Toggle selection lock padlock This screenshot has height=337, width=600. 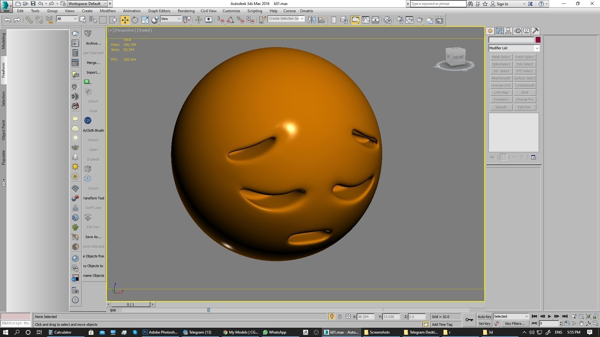(x=340, y=316)
